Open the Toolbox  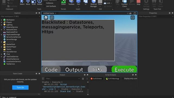point(71,2)
